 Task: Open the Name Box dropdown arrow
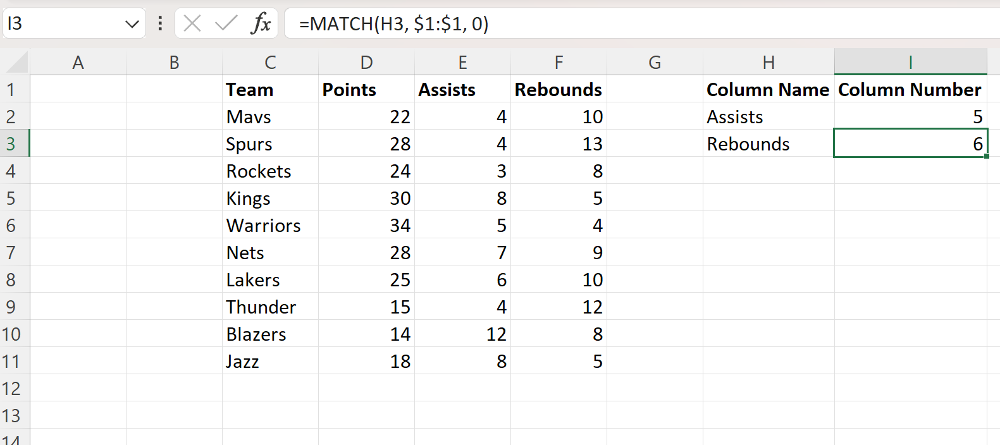tap(132, 24)
